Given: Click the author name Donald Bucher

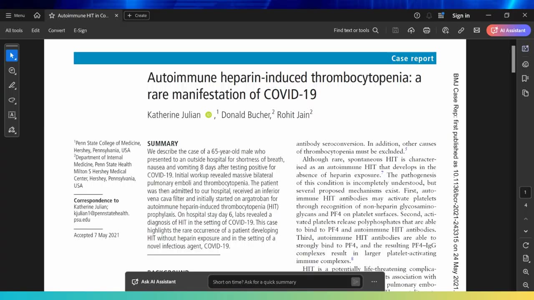Looking at the screenshot, I should pyautogui.click(x=246, y=115).
